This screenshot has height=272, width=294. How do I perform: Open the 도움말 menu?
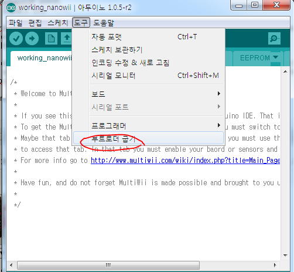point(103,23)
